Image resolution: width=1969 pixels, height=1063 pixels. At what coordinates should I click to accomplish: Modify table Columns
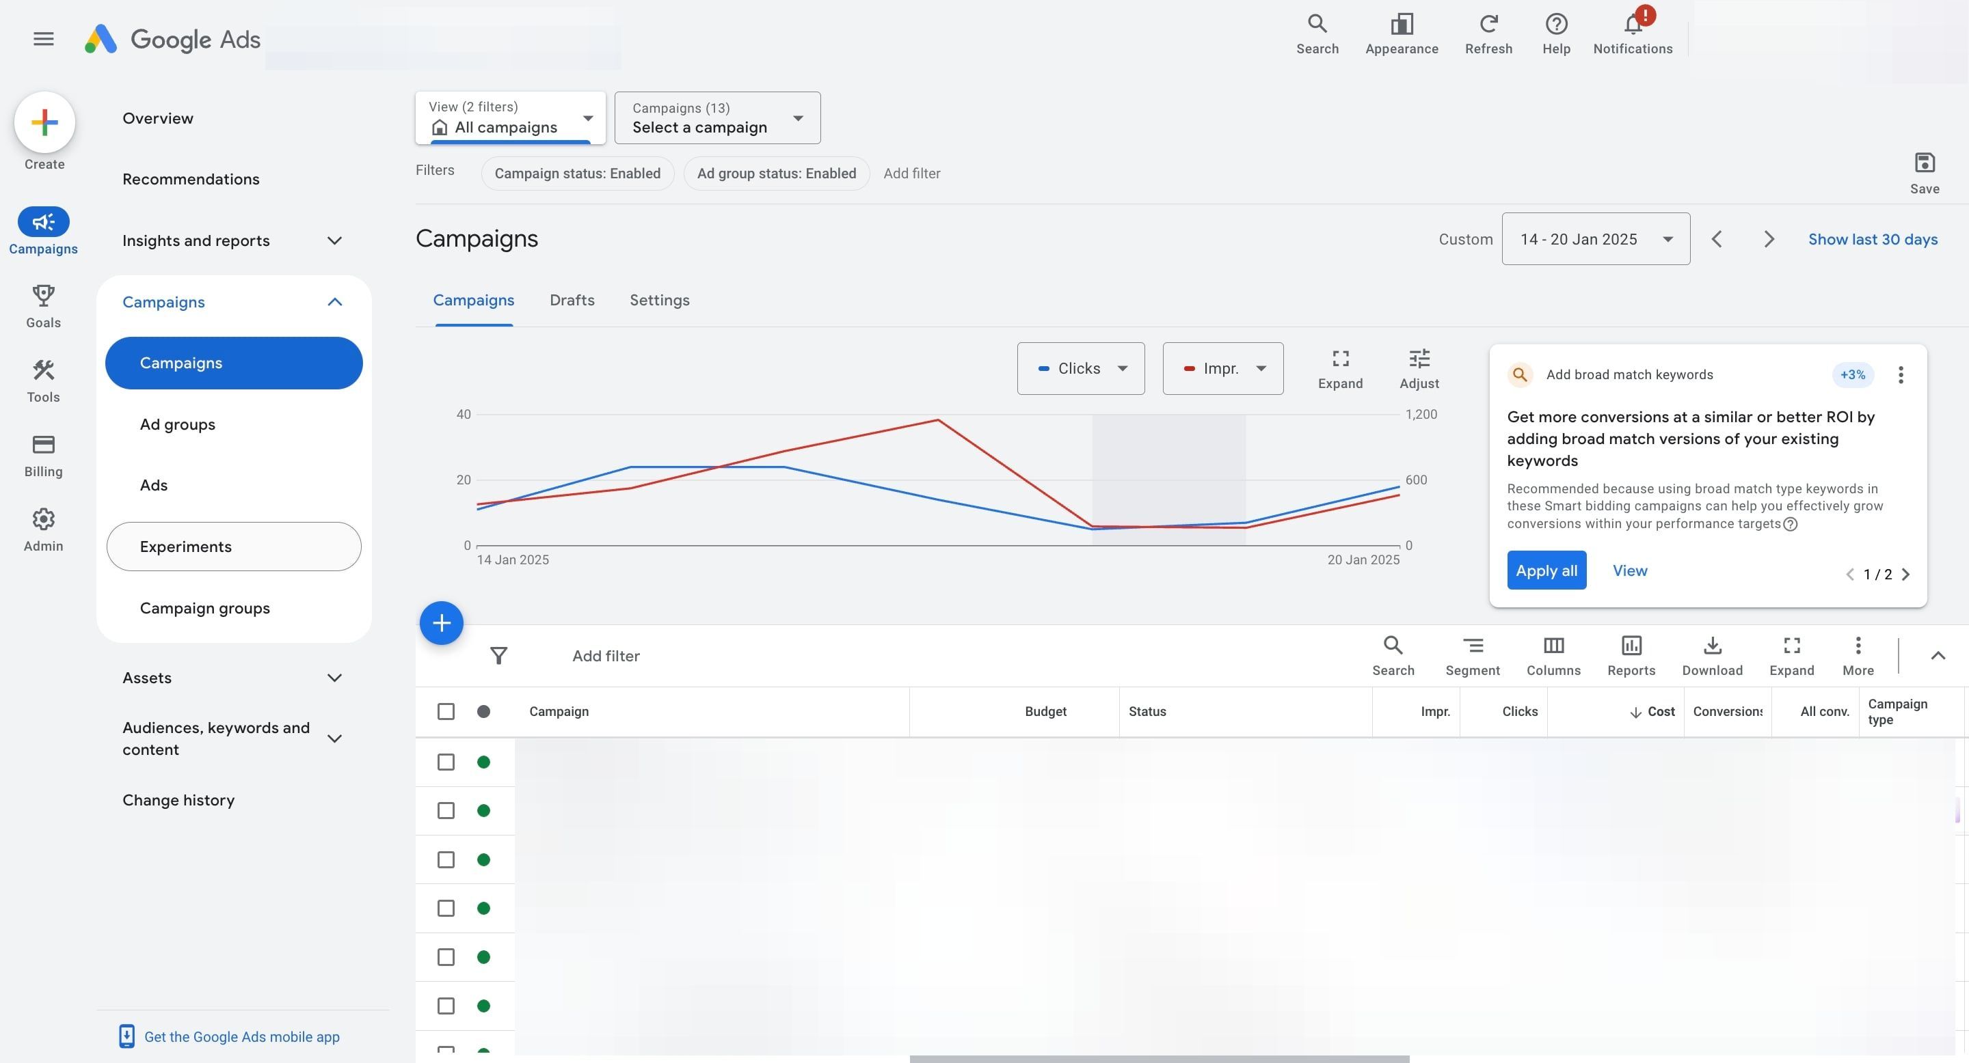(x=1553, y=656)
